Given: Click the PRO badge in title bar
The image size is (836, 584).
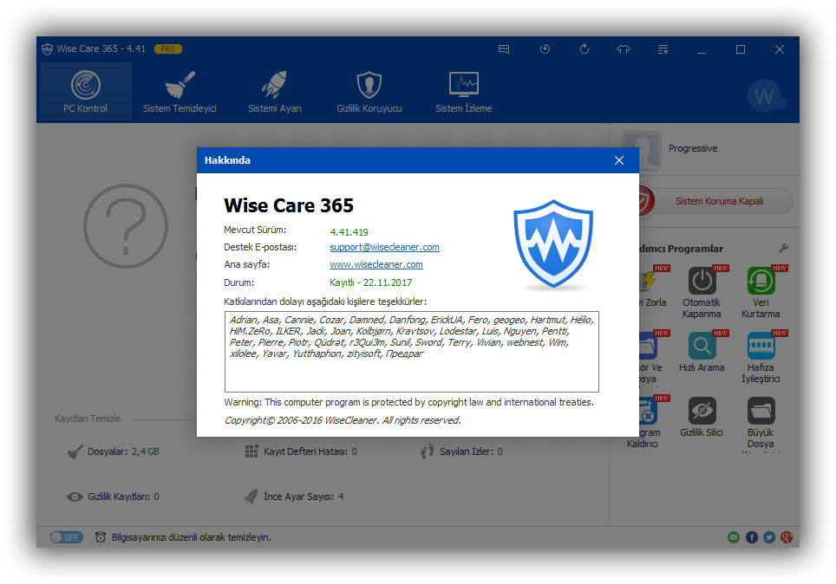Looking at the screenshot, I should 168,49.
